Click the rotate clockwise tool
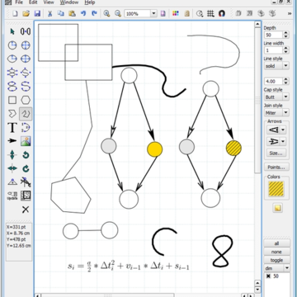The width and height of the screenshot is (297, 297). 26,168
